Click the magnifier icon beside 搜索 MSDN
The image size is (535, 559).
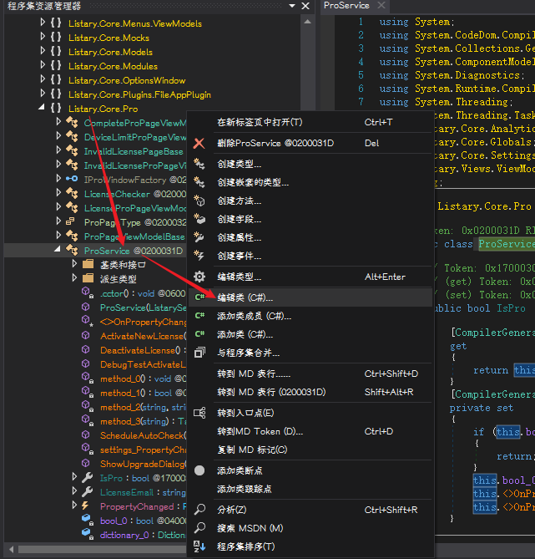pos(199,528)
